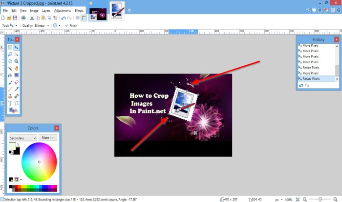Click the Copy icon in toolbar

click(38, 18)
